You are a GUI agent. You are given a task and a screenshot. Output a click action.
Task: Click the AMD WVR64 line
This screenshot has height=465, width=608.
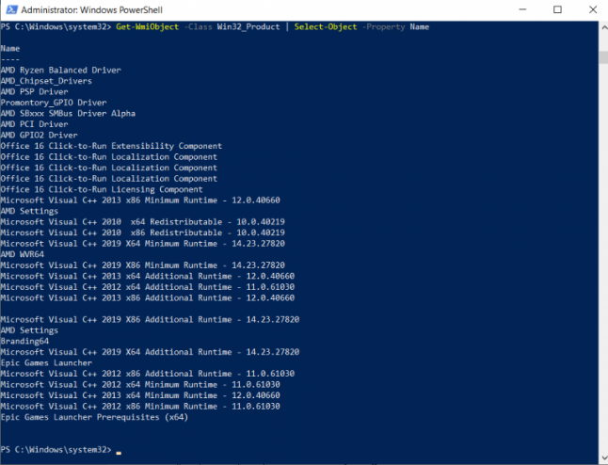22,254
